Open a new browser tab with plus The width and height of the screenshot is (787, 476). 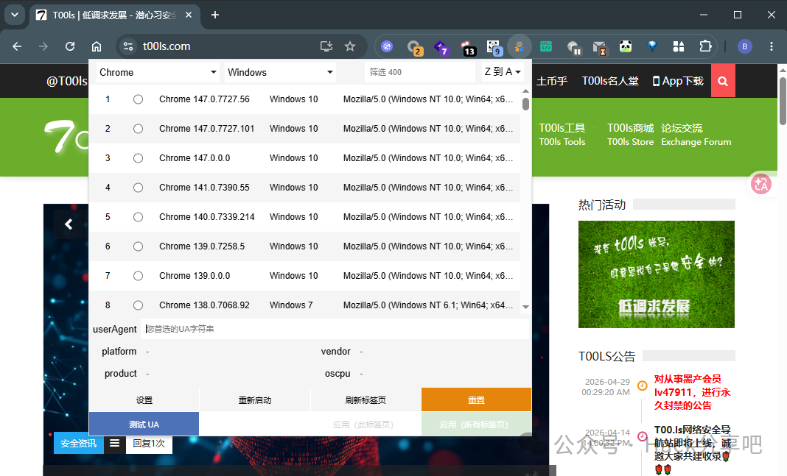215,15
